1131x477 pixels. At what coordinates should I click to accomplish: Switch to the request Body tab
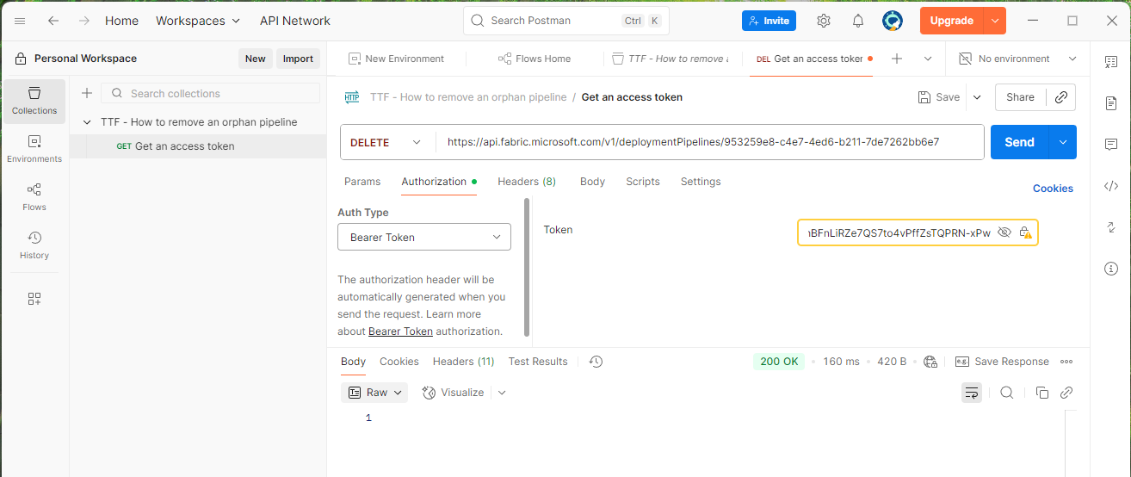click(x=592, y=182)
